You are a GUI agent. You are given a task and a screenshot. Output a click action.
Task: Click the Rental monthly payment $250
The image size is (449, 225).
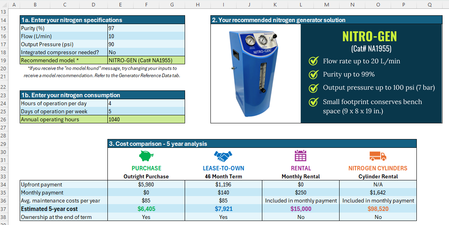coord(301,193)
